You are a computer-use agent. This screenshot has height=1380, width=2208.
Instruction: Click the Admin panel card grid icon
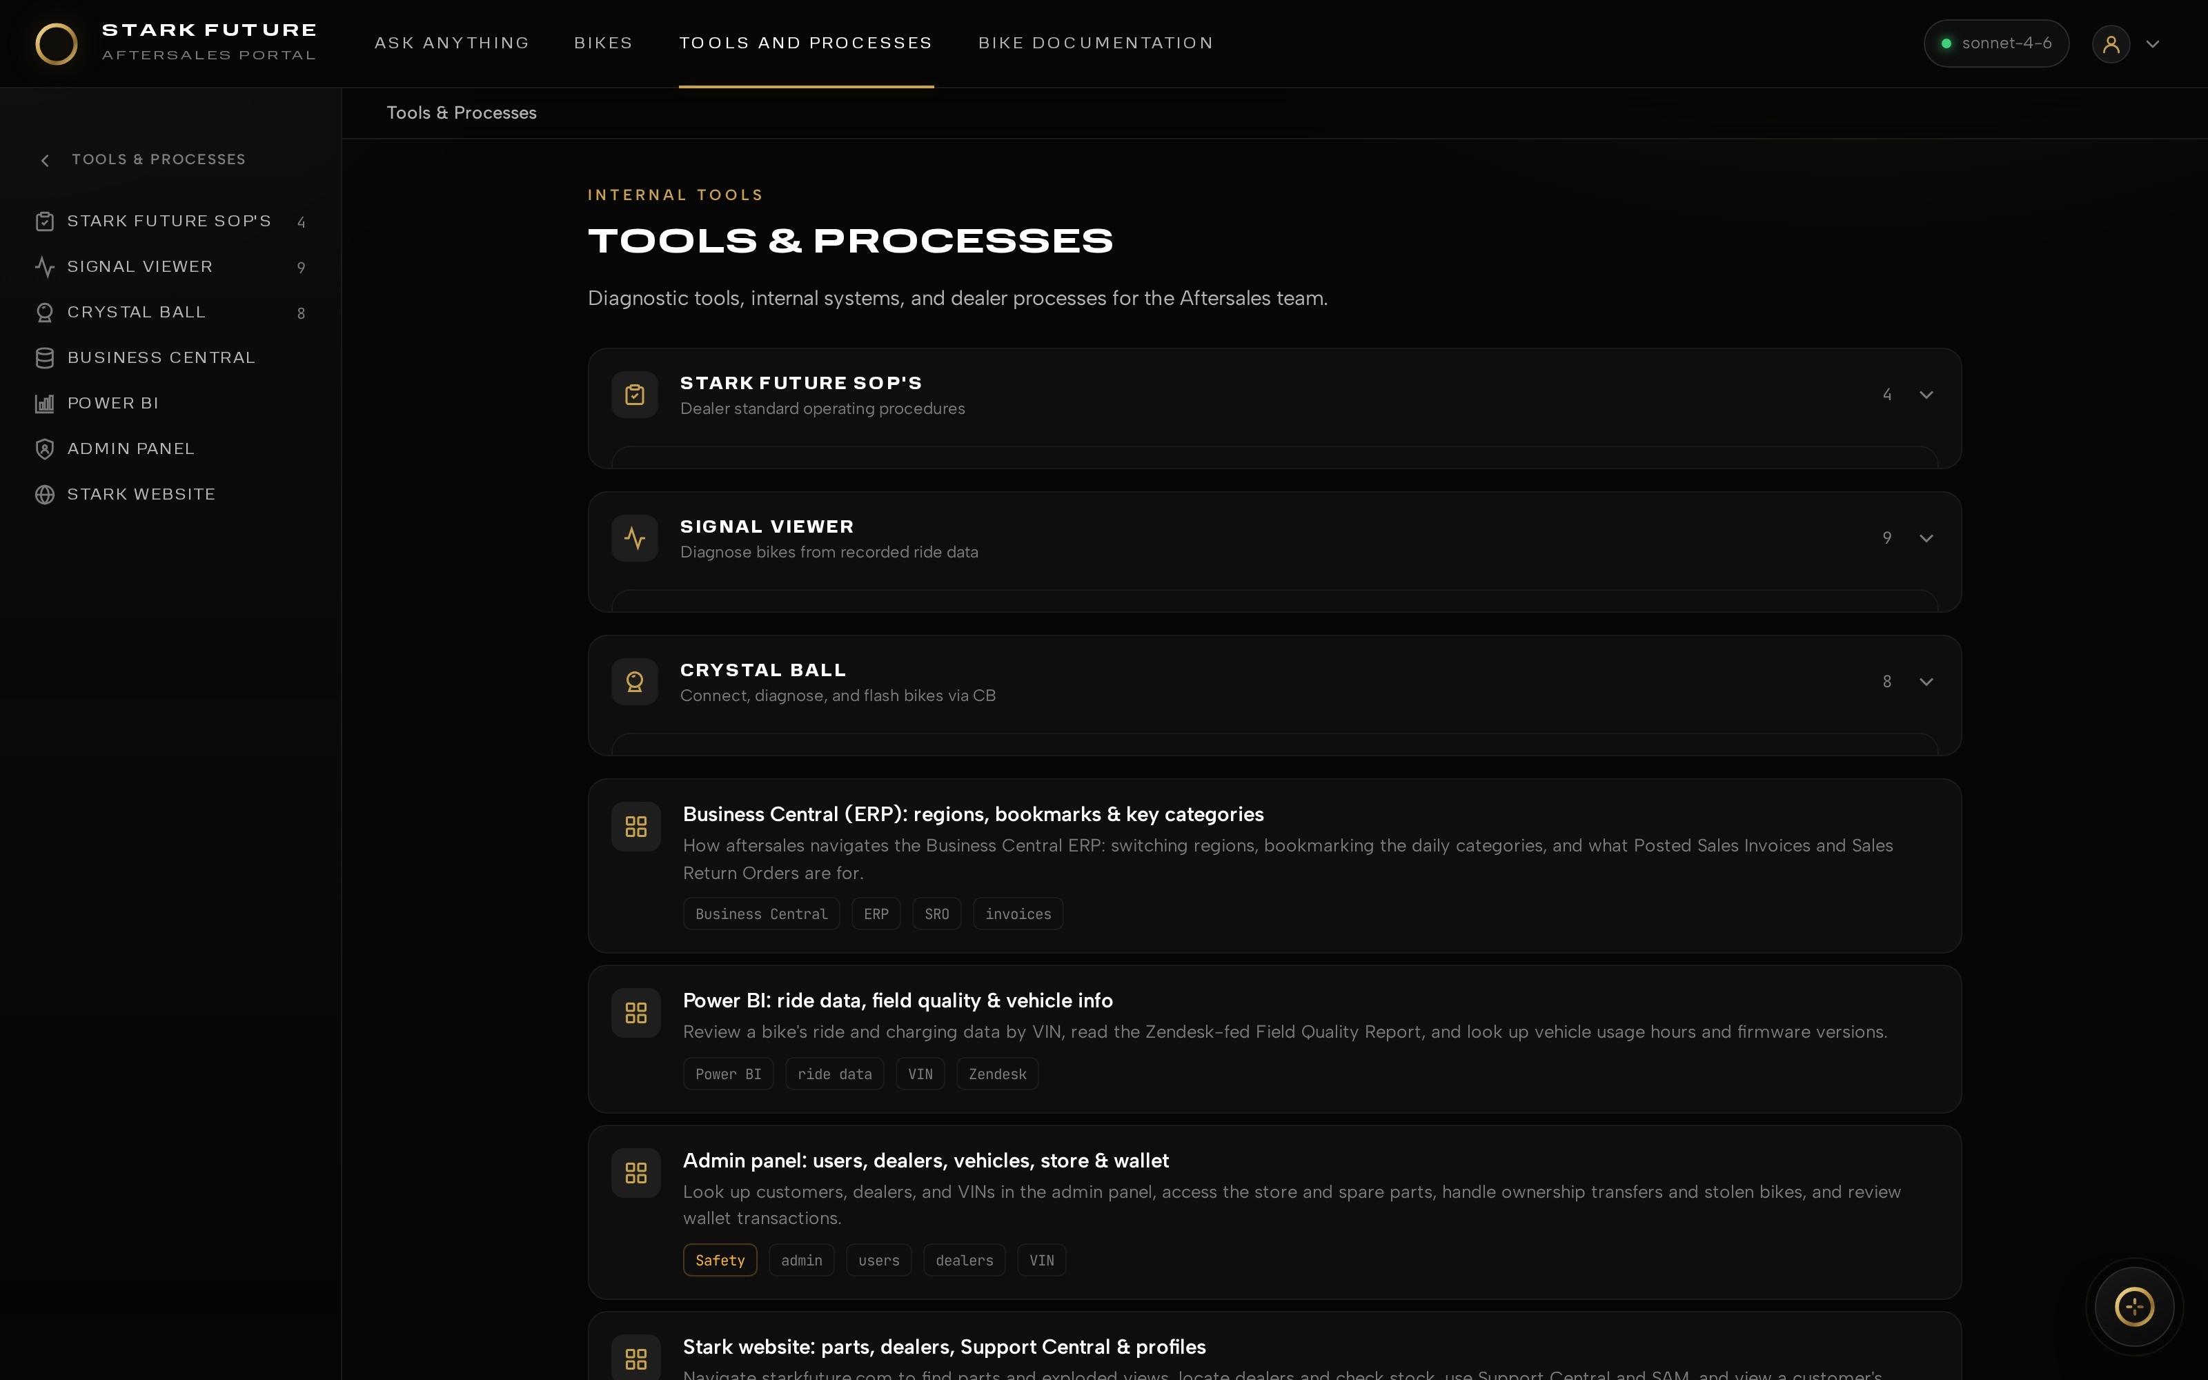[x=636, y=1172]
